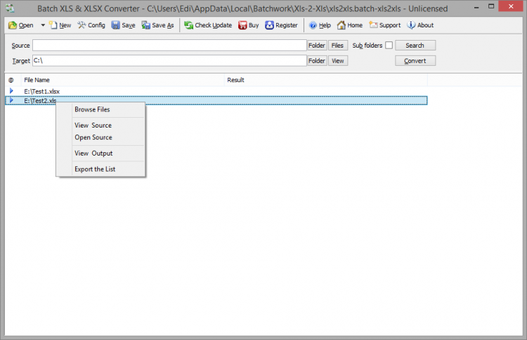Choose Open Source from context menu
The height and width of the screenshot is (340, 527).
pos(100,137)
